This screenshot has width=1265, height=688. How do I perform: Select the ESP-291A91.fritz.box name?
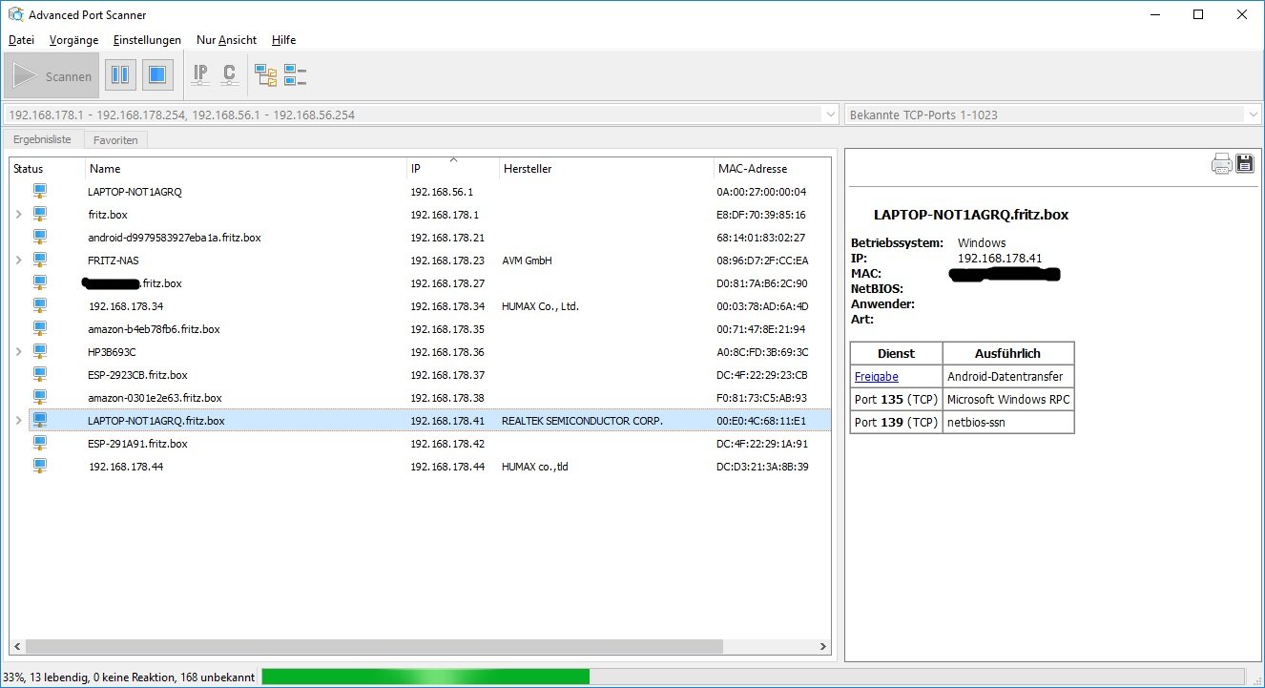point(137,444)
